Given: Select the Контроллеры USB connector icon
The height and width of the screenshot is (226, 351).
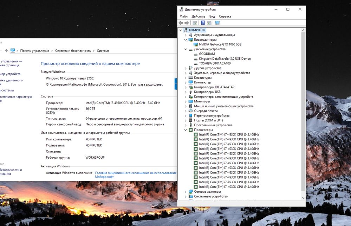Looking at the screenshot, I should [190, 92].
